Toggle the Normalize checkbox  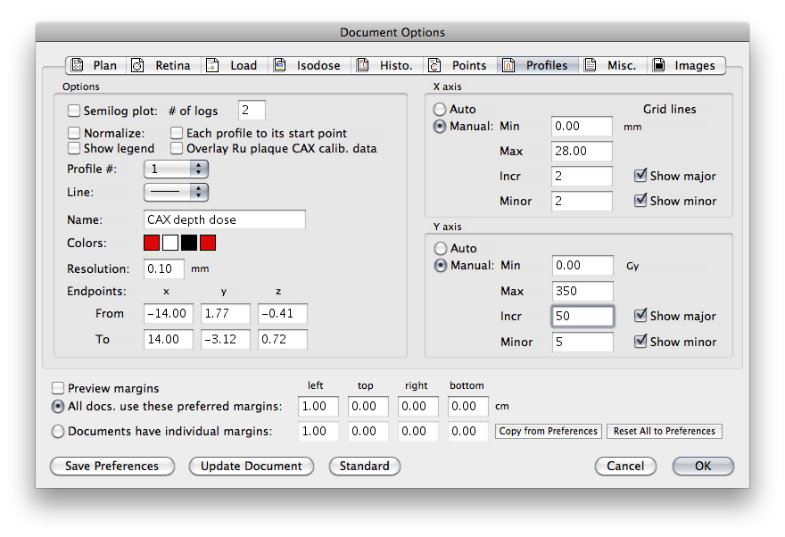pos(73,133)
